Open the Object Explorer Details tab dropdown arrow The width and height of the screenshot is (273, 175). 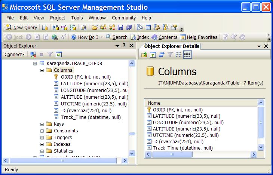(x=259, y=46)
